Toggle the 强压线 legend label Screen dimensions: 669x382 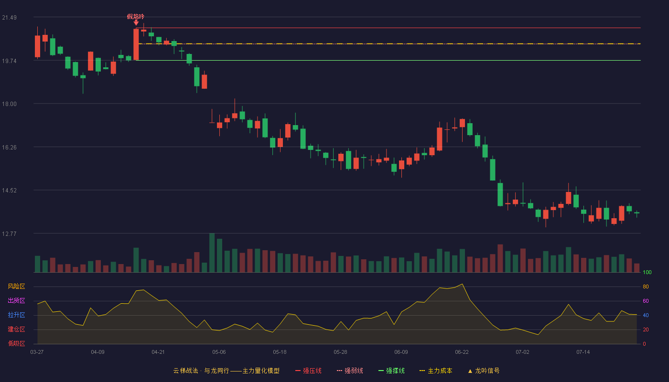coord(313,371)
